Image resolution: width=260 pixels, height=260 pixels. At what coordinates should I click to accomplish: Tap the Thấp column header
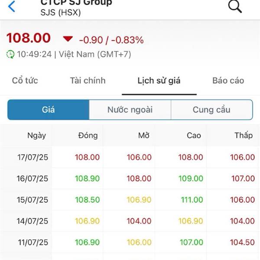[244, 135]
